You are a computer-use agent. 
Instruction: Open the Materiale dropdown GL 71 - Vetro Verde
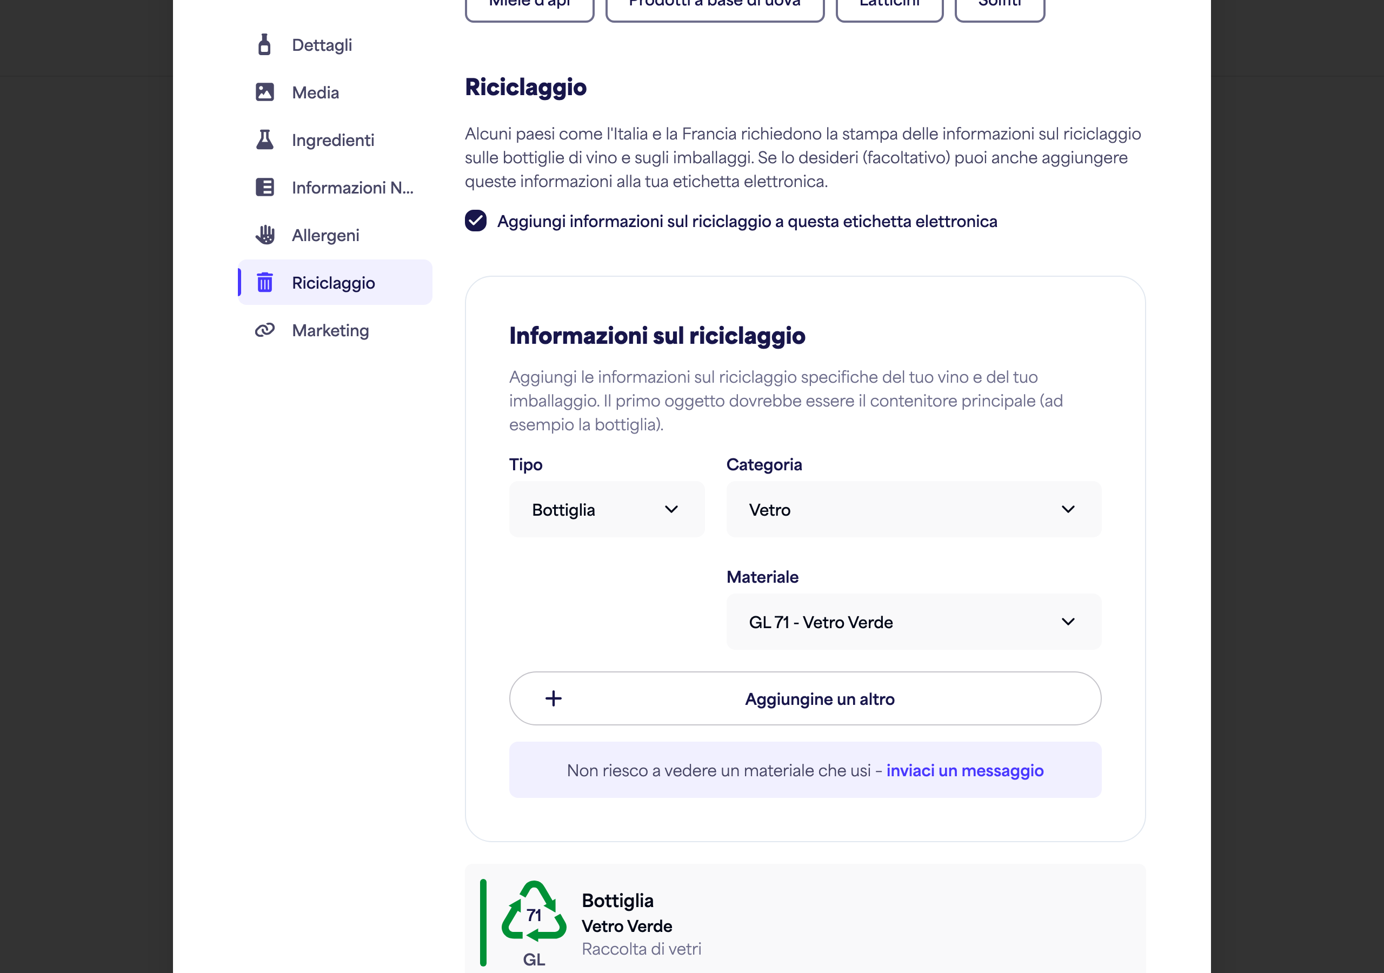click(x=914, y=622)
